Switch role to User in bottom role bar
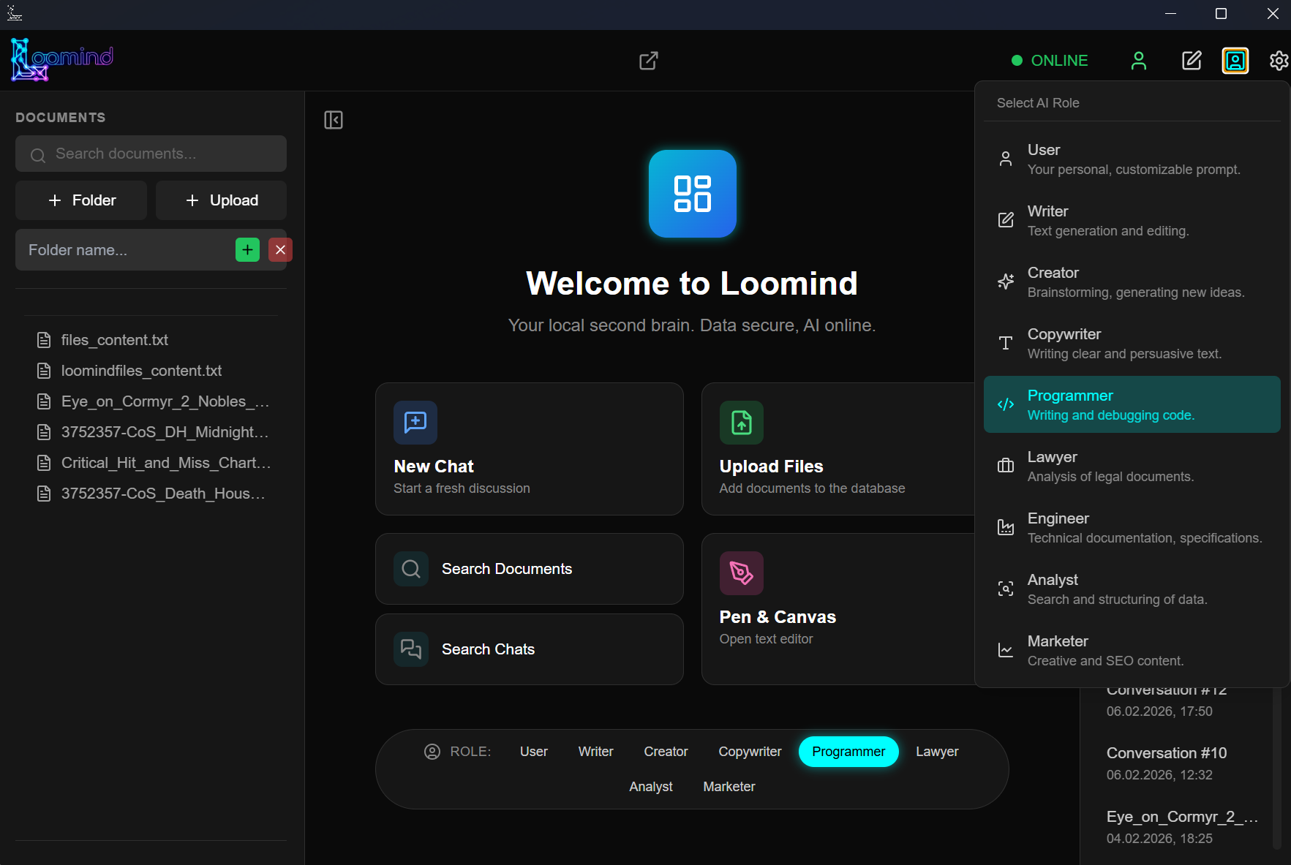The image size is (1291, 865). point(534,752)
